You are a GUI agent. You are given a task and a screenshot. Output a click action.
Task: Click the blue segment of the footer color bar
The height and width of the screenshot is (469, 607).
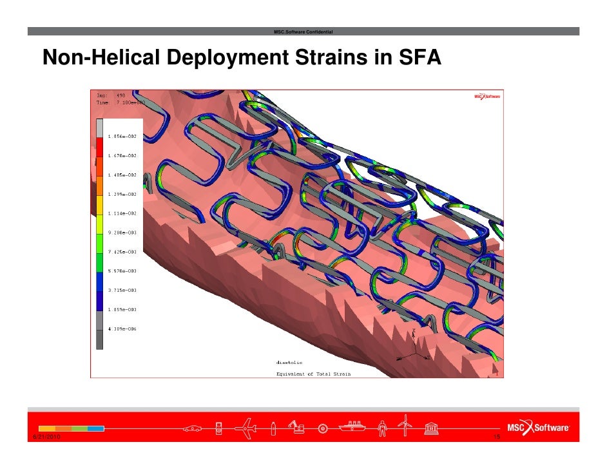coord(96,428)
